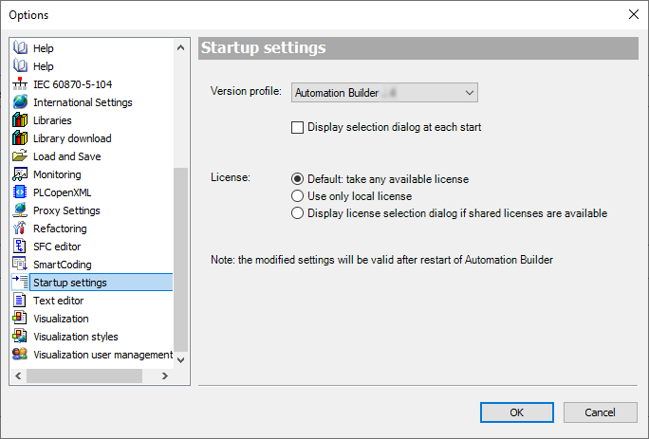649x439 pixels.
Task: Confirm settings with the OK button
Action: (516, 412)
